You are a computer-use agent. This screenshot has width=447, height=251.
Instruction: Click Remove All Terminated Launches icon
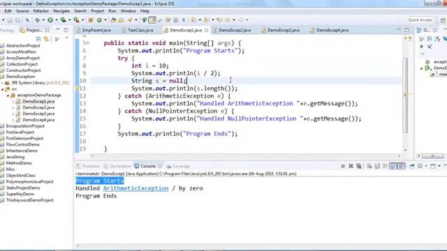click(x=359, y=166)
